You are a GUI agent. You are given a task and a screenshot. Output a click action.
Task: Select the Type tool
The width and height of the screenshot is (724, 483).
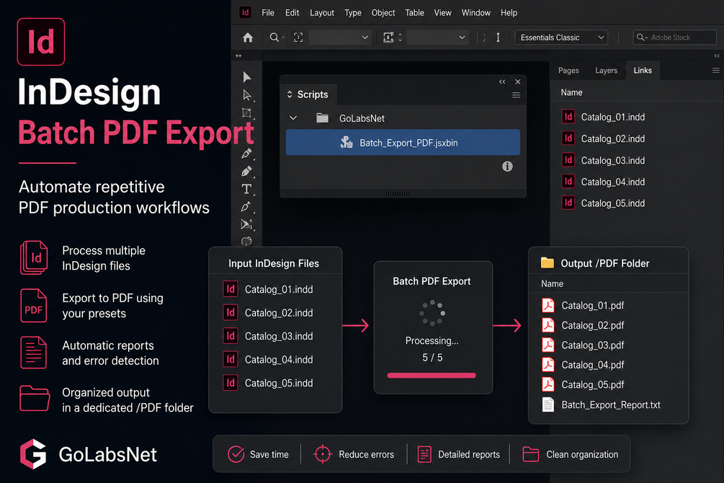246,189
